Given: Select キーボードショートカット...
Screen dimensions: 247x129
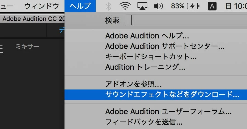Looking at the screenshot, I should click(156, 57).
